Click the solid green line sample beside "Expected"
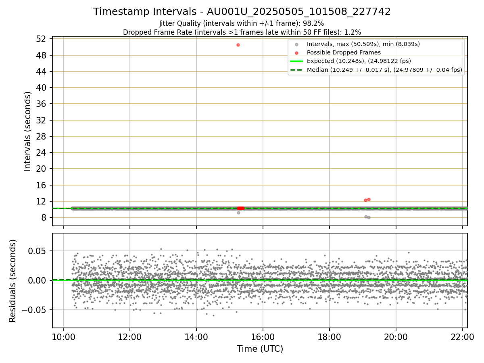 296,61
